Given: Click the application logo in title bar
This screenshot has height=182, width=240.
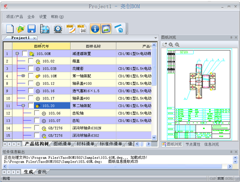Looking at the screenshot, I should tap(6, 6).
